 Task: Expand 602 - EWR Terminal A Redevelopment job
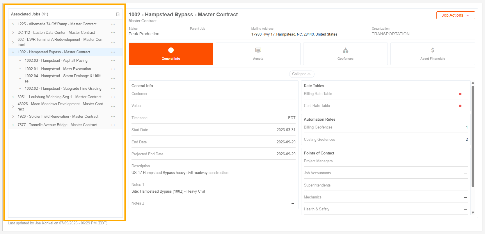pyautogui.click(x=13, y=42)
